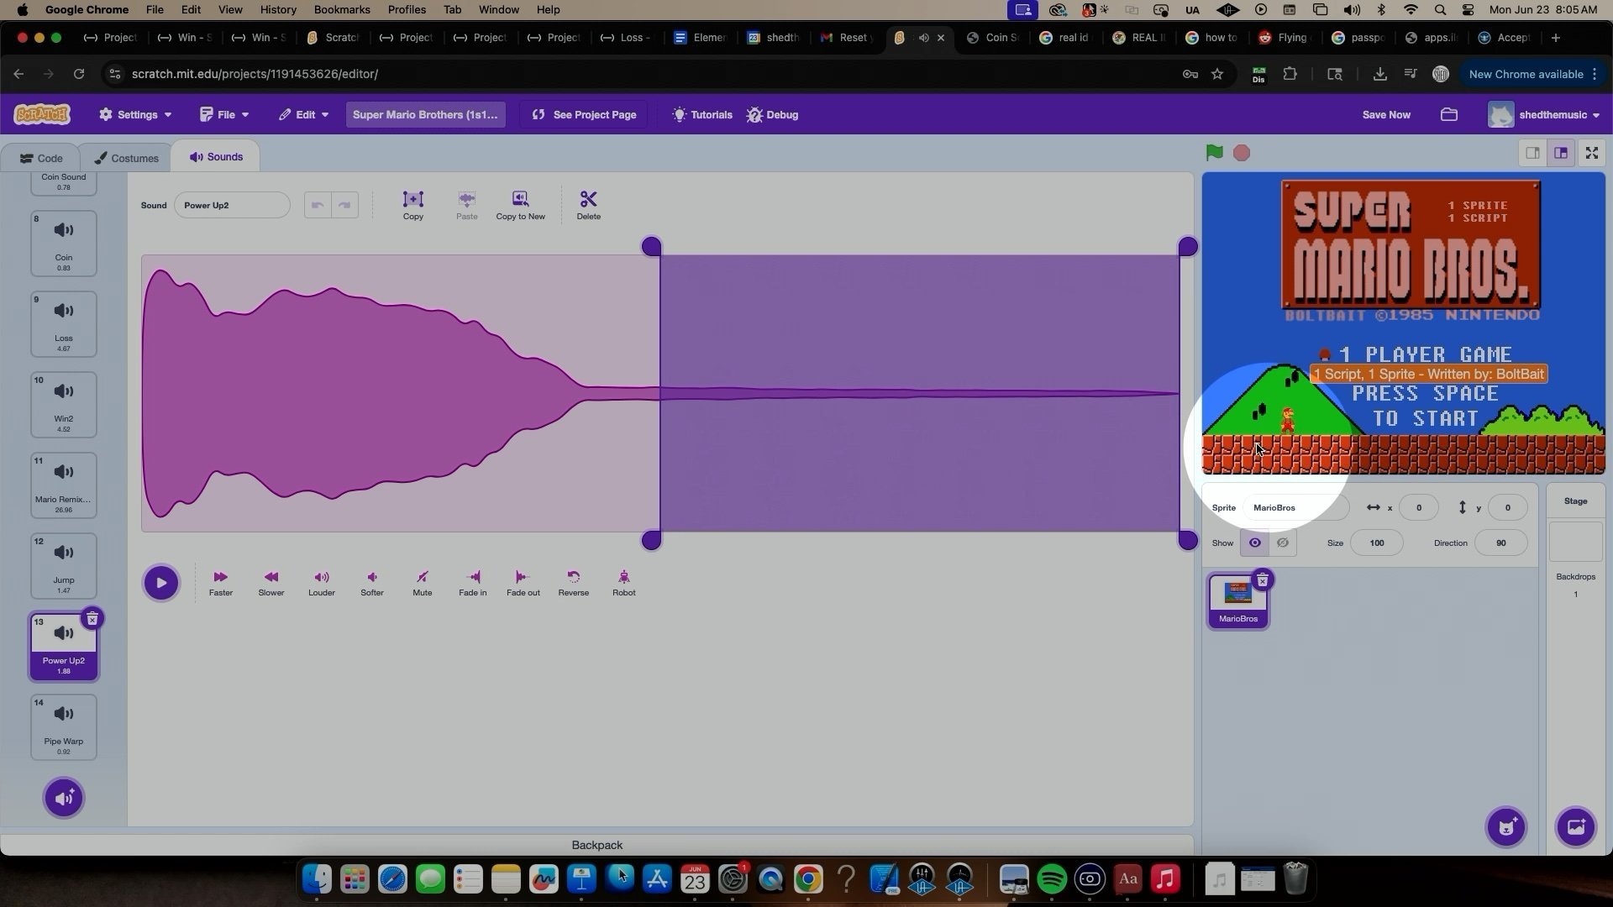Make the sound Louder
Image resolution: width=1613 pixels, height=907 pixels.
[x=322, y=583]
